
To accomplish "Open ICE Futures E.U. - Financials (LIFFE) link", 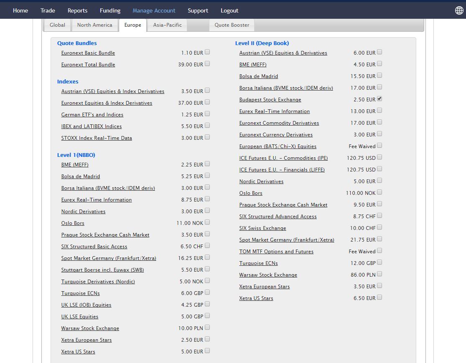I will tap(282, 169).
